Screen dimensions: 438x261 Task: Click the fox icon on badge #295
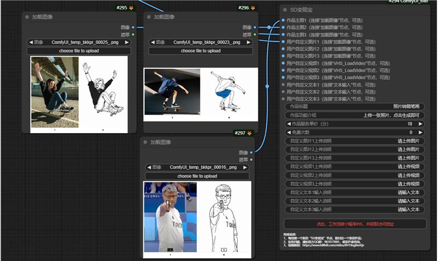coord(131,8)
